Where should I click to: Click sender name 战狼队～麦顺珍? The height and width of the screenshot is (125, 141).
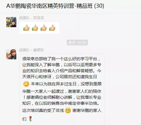coord(31,50)
